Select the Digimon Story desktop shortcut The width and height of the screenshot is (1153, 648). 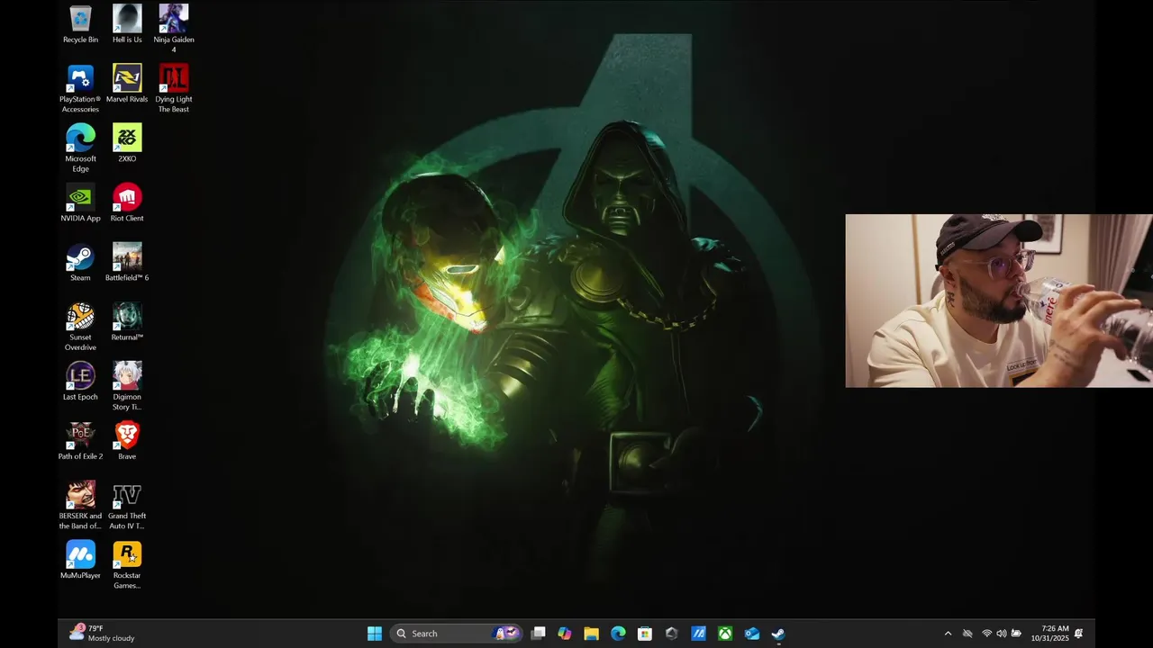[127, 386]
